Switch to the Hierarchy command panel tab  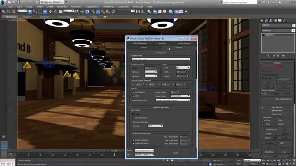pos(271,20)
